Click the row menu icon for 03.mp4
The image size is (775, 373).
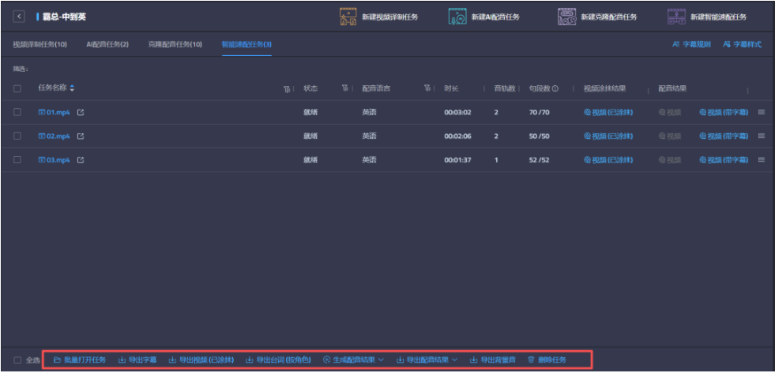762,160
